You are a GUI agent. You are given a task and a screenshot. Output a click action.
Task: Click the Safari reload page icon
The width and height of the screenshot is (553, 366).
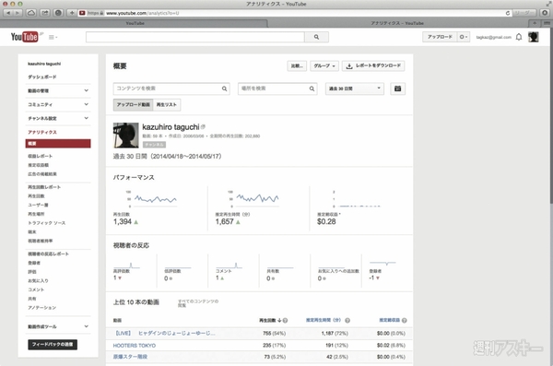[508, 13]
